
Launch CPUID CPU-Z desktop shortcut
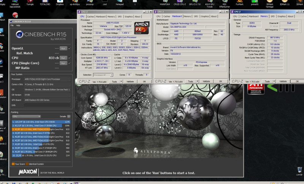[x=180, y=3]
